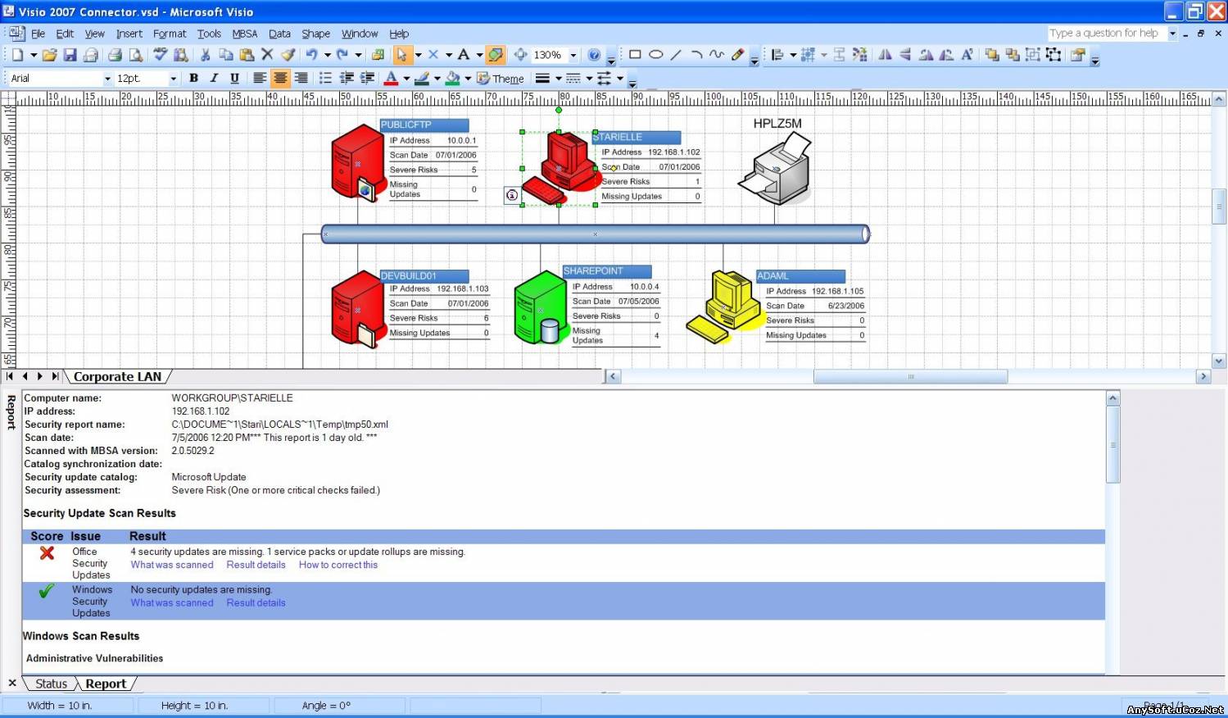Apply the line color pen swatch
Viewport: 1228px width, 718px height.
point(422,79)
